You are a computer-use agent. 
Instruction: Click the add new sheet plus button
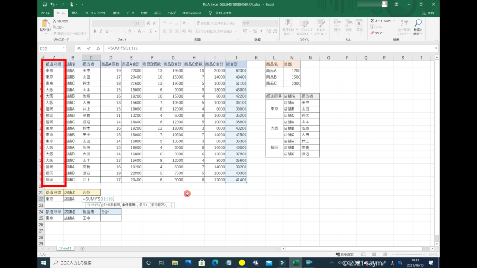pyautogui.click(x=82, y=248)
